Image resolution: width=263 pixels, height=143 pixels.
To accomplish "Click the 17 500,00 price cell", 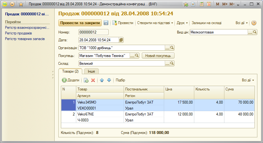I will [x=179, y=102].
